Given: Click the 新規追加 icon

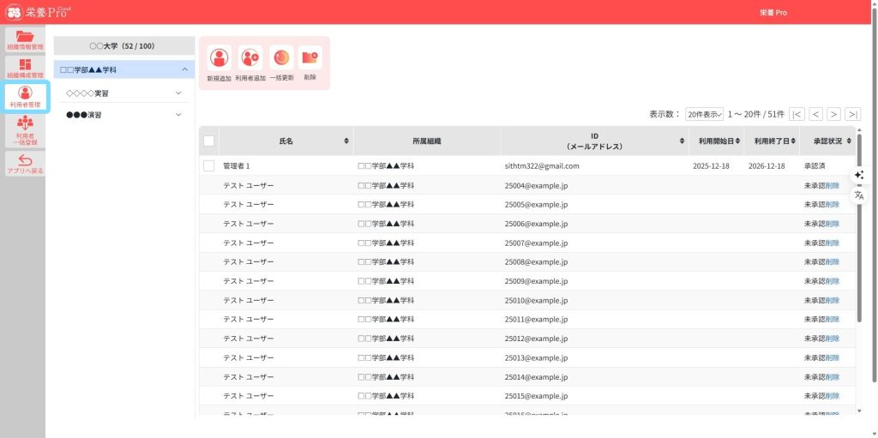Looking at the screenshot, I should click(x=219, y=59).
